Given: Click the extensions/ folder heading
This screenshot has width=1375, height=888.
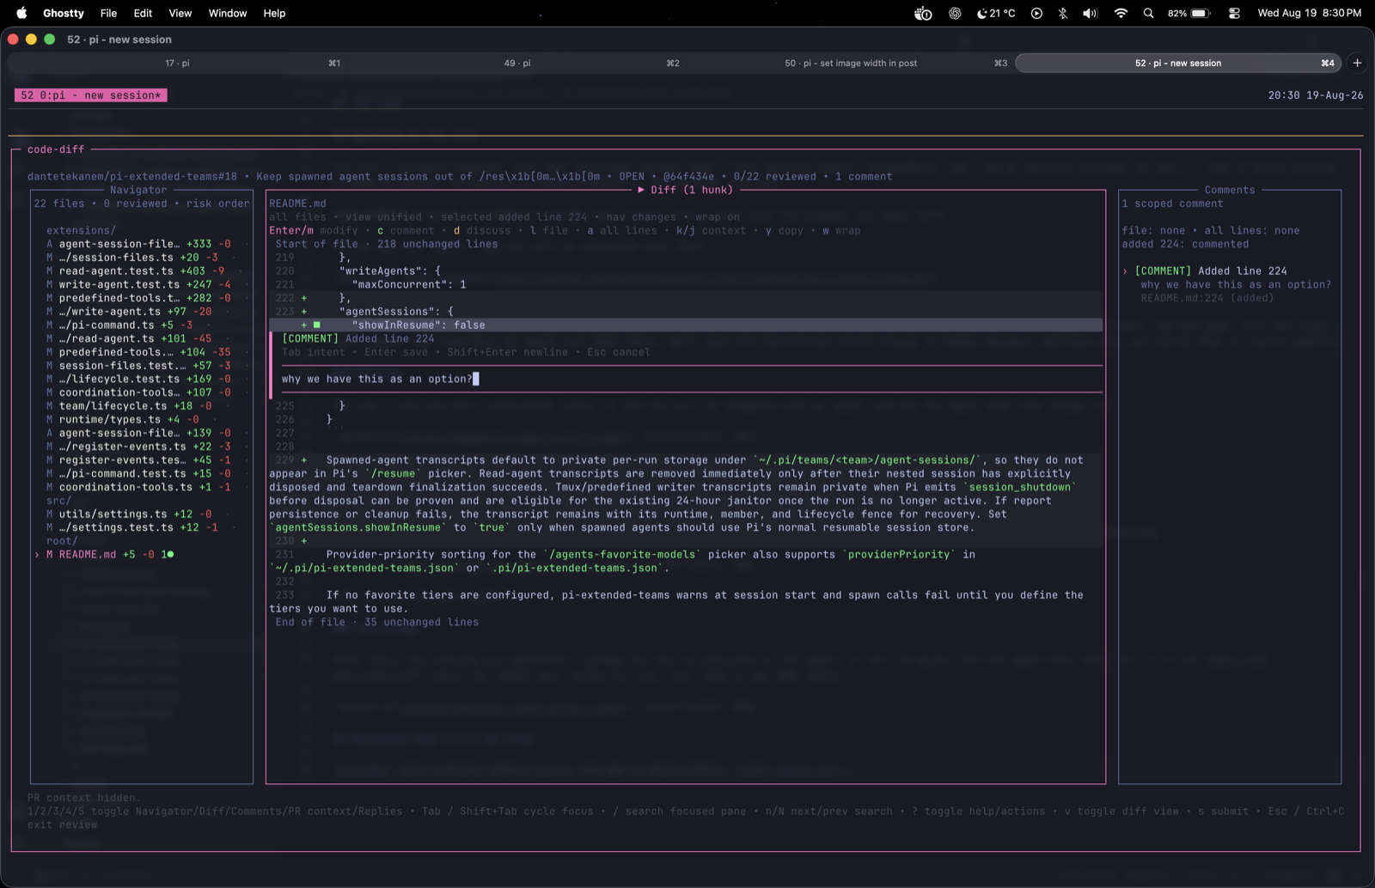Looking at the screenshot, I should [x=81, y=230].
